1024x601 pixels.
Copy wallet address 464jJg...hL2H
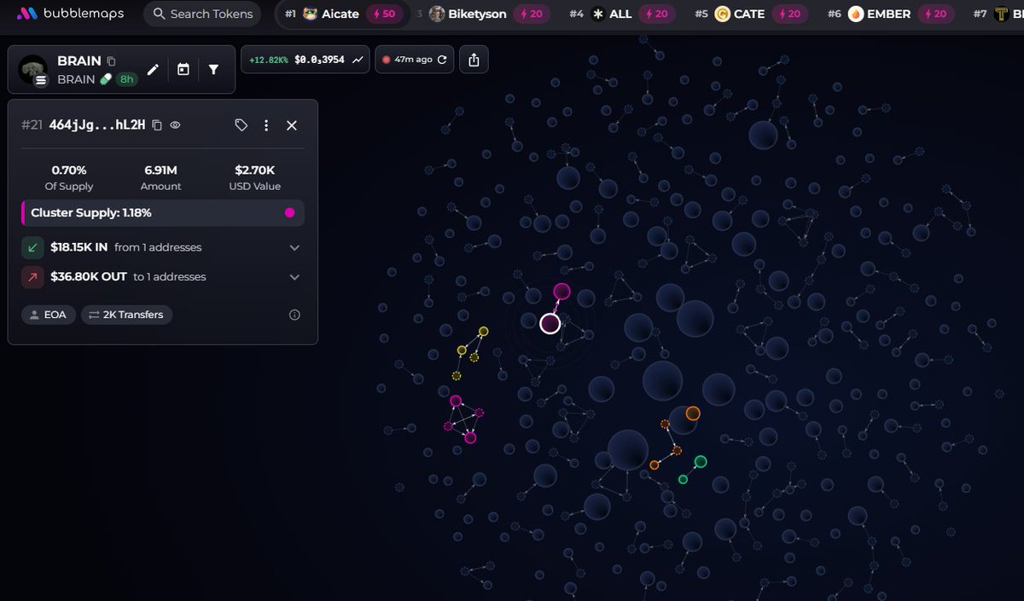pos(157,125)
